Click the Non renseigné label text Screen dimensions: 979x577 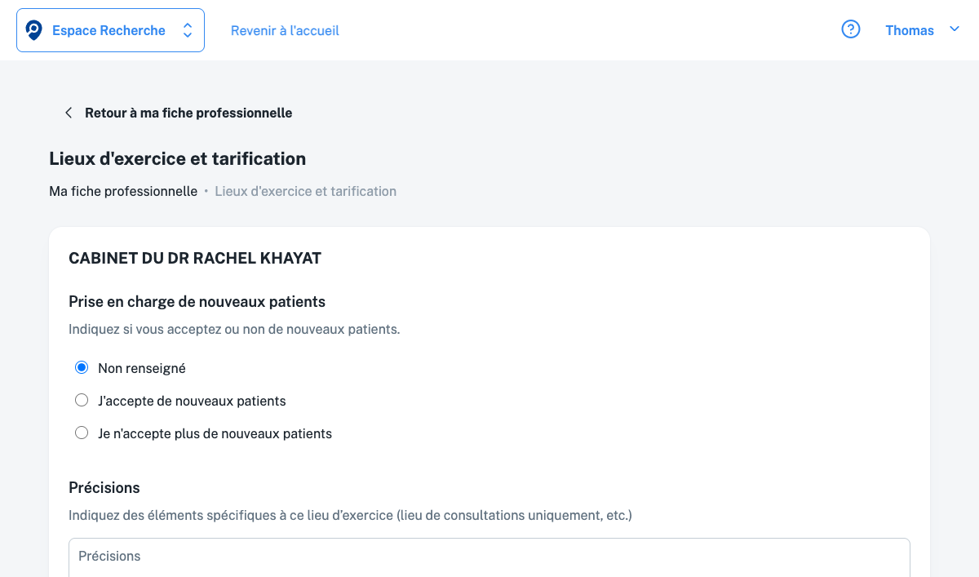(x=142, y=368)
